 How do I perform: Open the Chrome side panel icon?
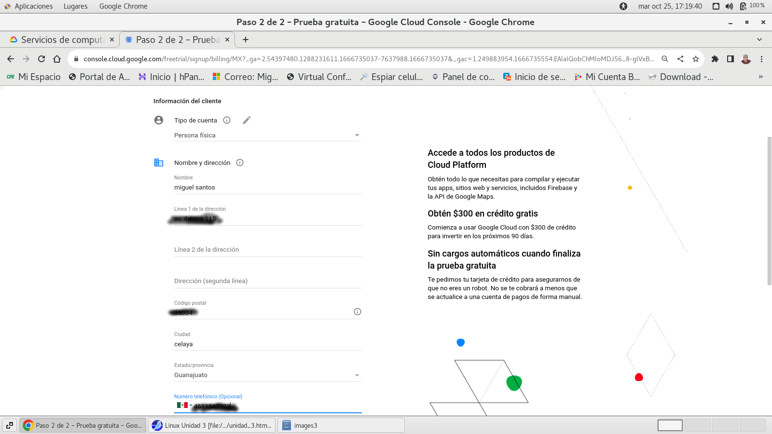[731, 59]
